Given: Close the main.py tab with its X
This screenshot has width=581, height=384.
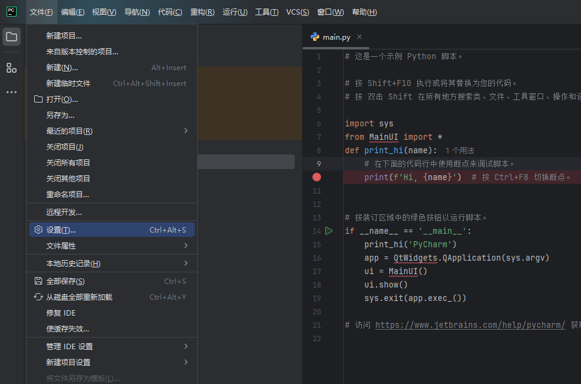Looking at the screenshot, I should pos(359,37).
